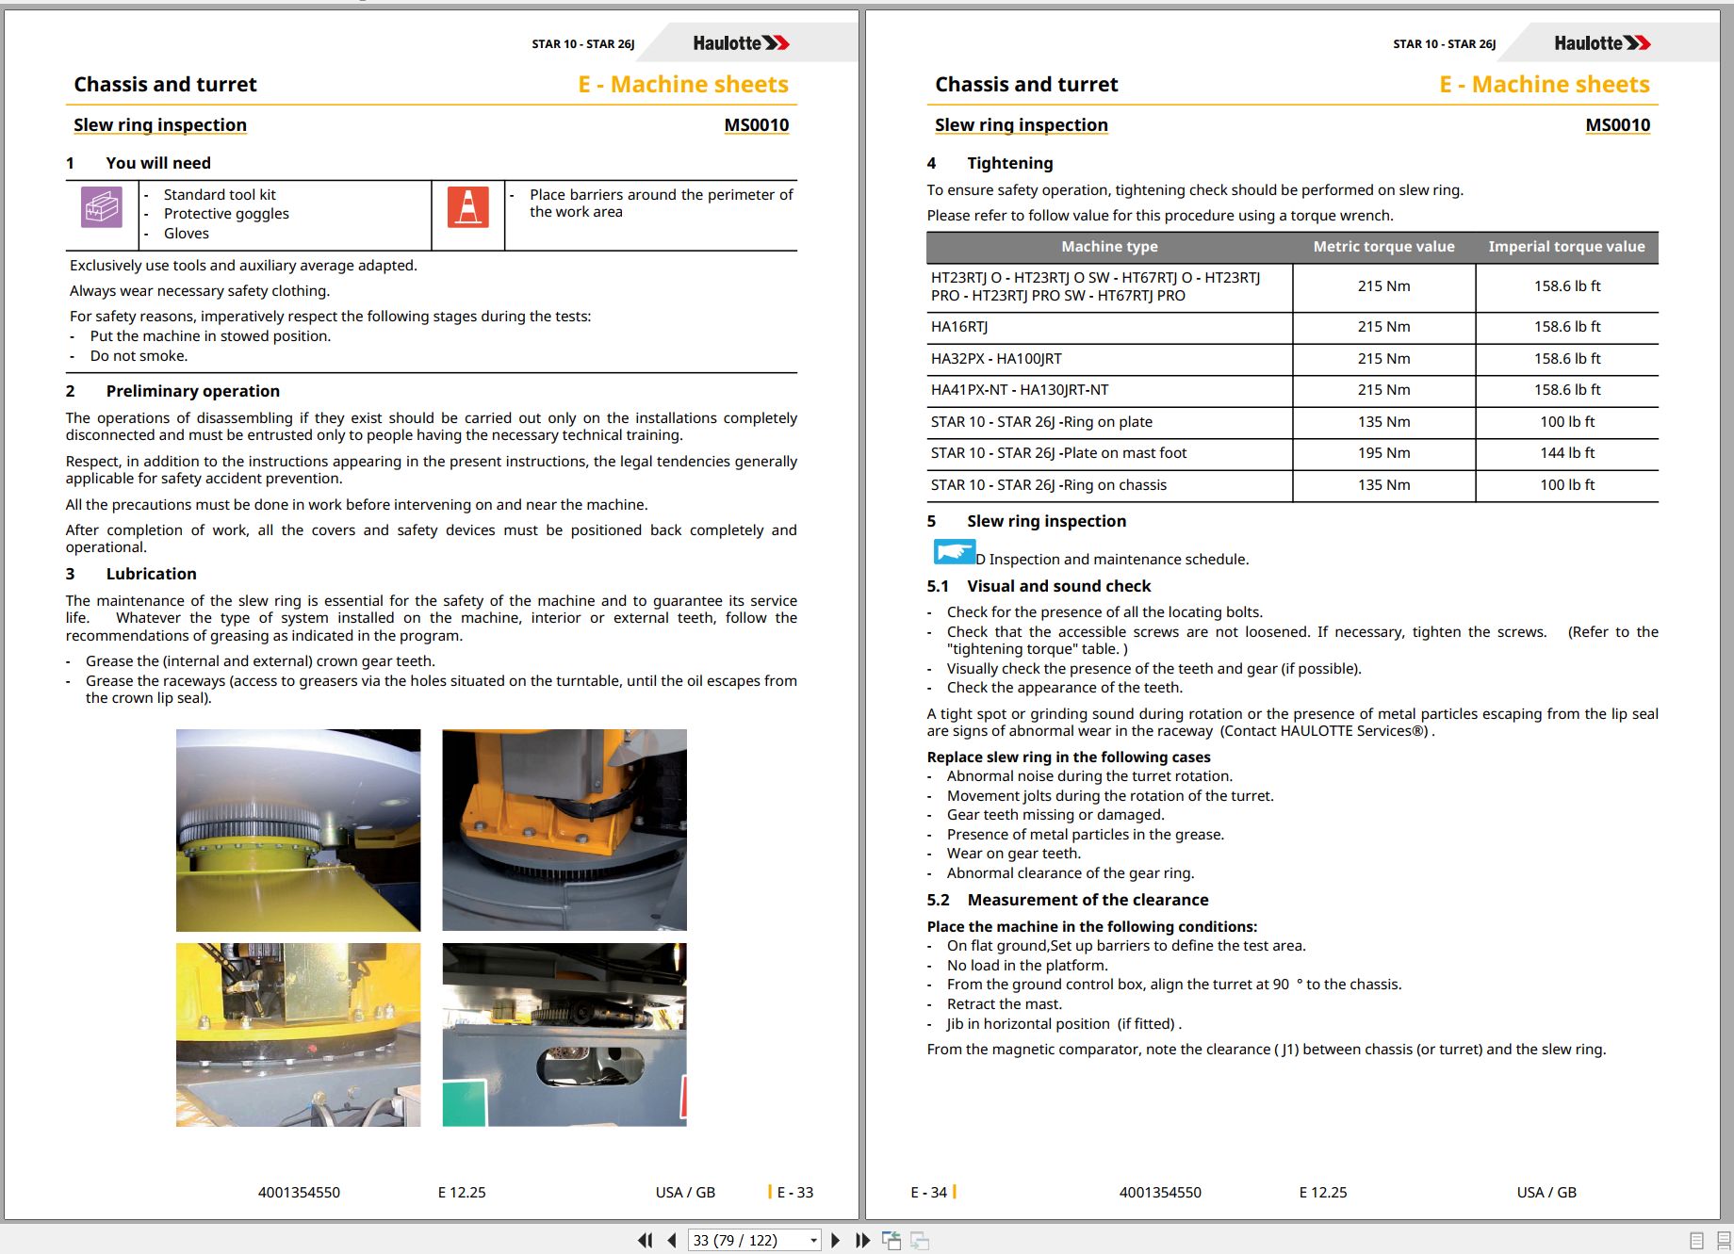Open the yellow chassis greaser photo
Screen dimensions: 1734x1254
tap(298, 1034)
